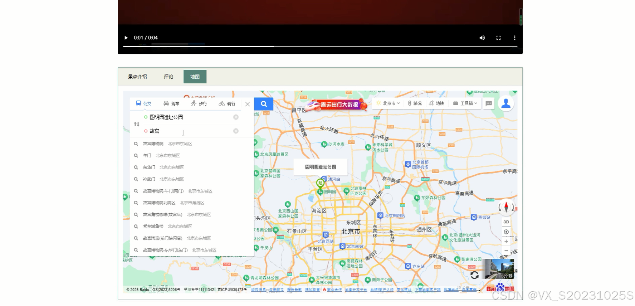Select the 地图 tab
635x306 pixels.
pos(195,77)
